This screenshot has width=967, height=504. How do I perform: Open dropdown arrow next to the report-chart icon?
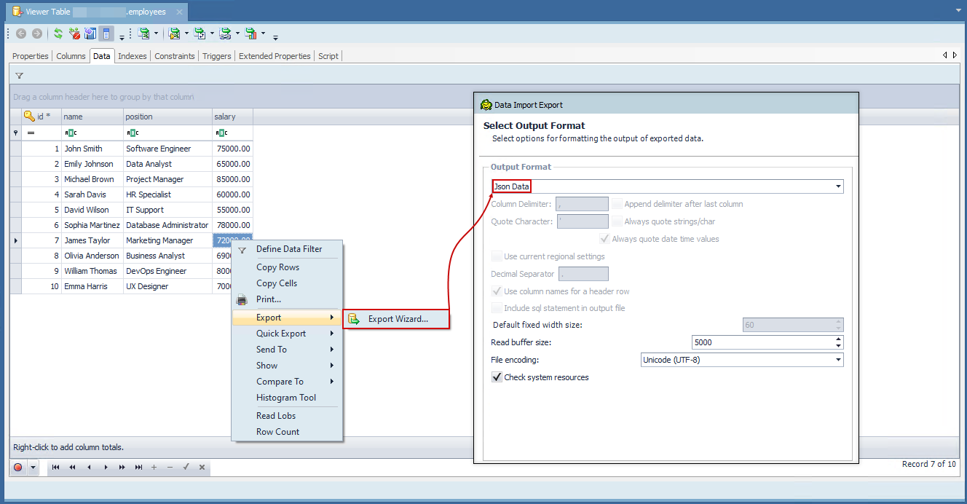[x=263, y=34]
